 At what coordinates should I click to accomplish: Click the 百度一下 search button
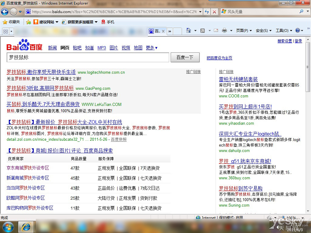[185, 57]
